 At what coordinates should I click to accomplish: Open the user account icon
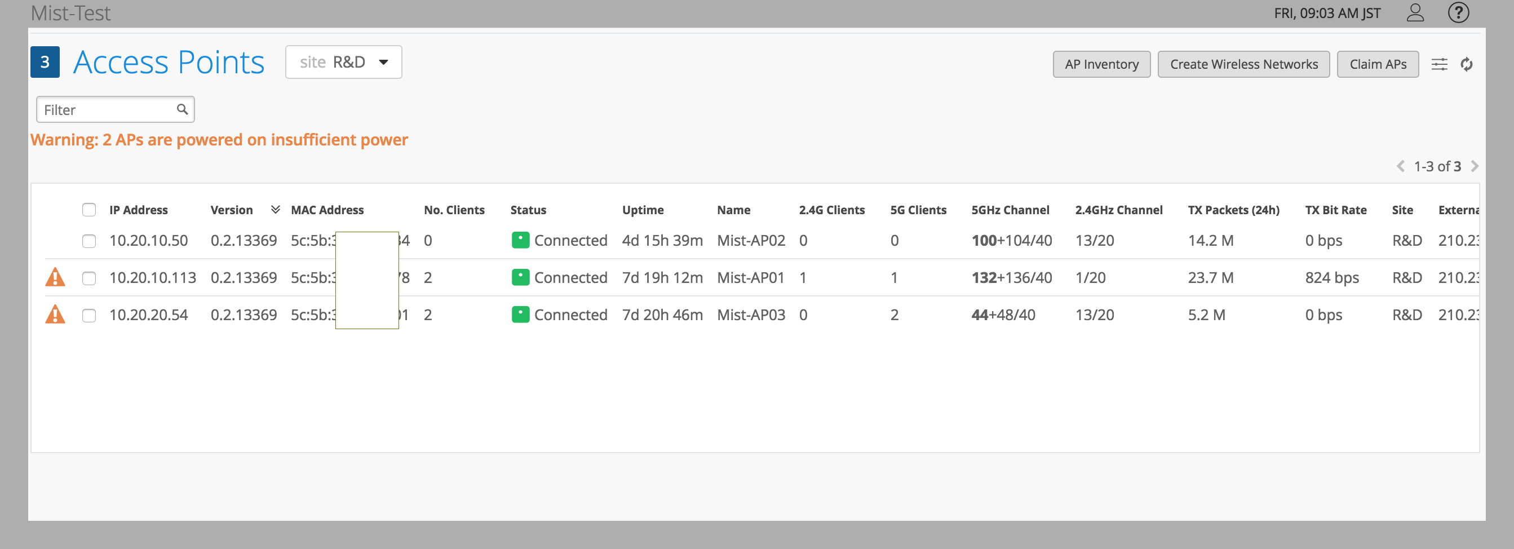(x=1415, y=13)
